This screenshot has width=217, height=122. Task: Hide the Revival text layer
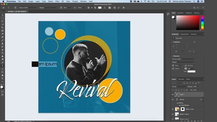[x=173, y=99]
